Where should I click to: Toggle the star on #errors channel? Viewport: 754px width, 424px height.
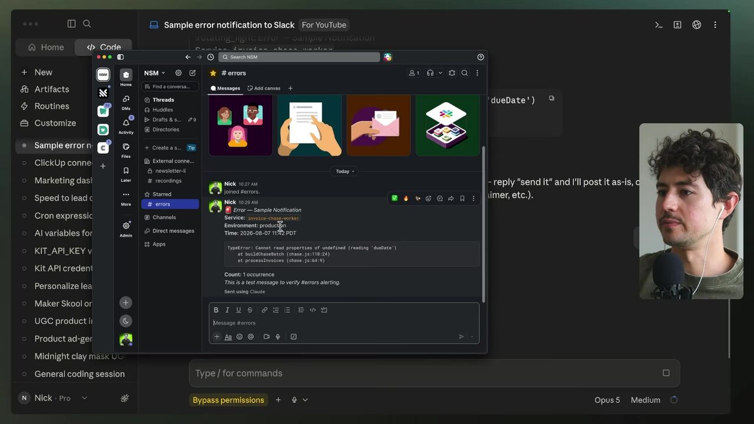click(213, 73)
